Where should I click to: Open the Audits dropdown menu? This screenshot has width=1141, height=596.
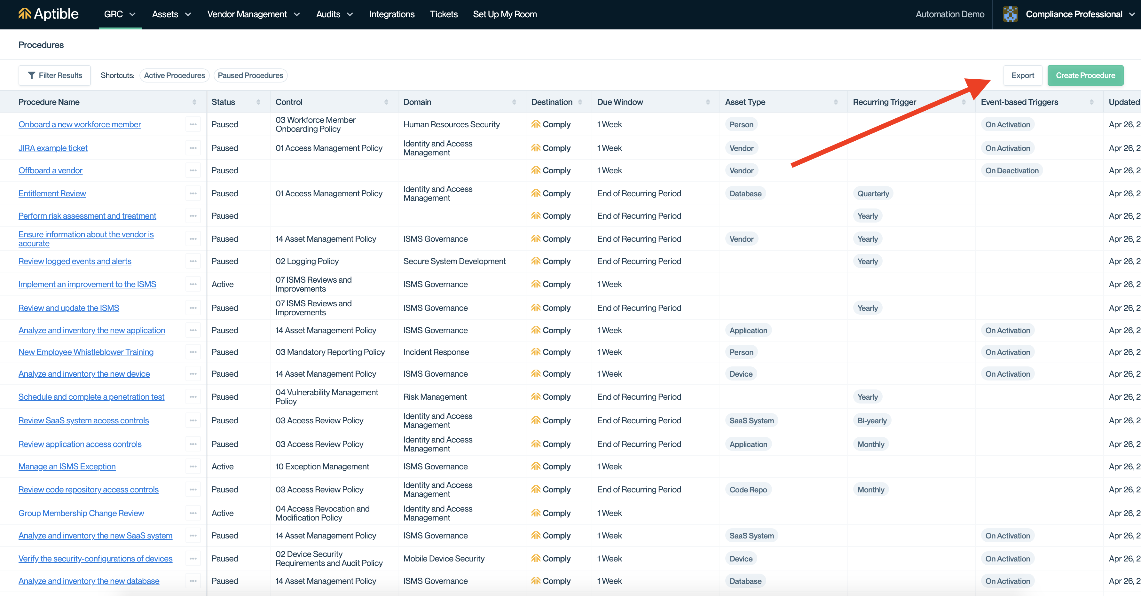click(x=334, y=14)
